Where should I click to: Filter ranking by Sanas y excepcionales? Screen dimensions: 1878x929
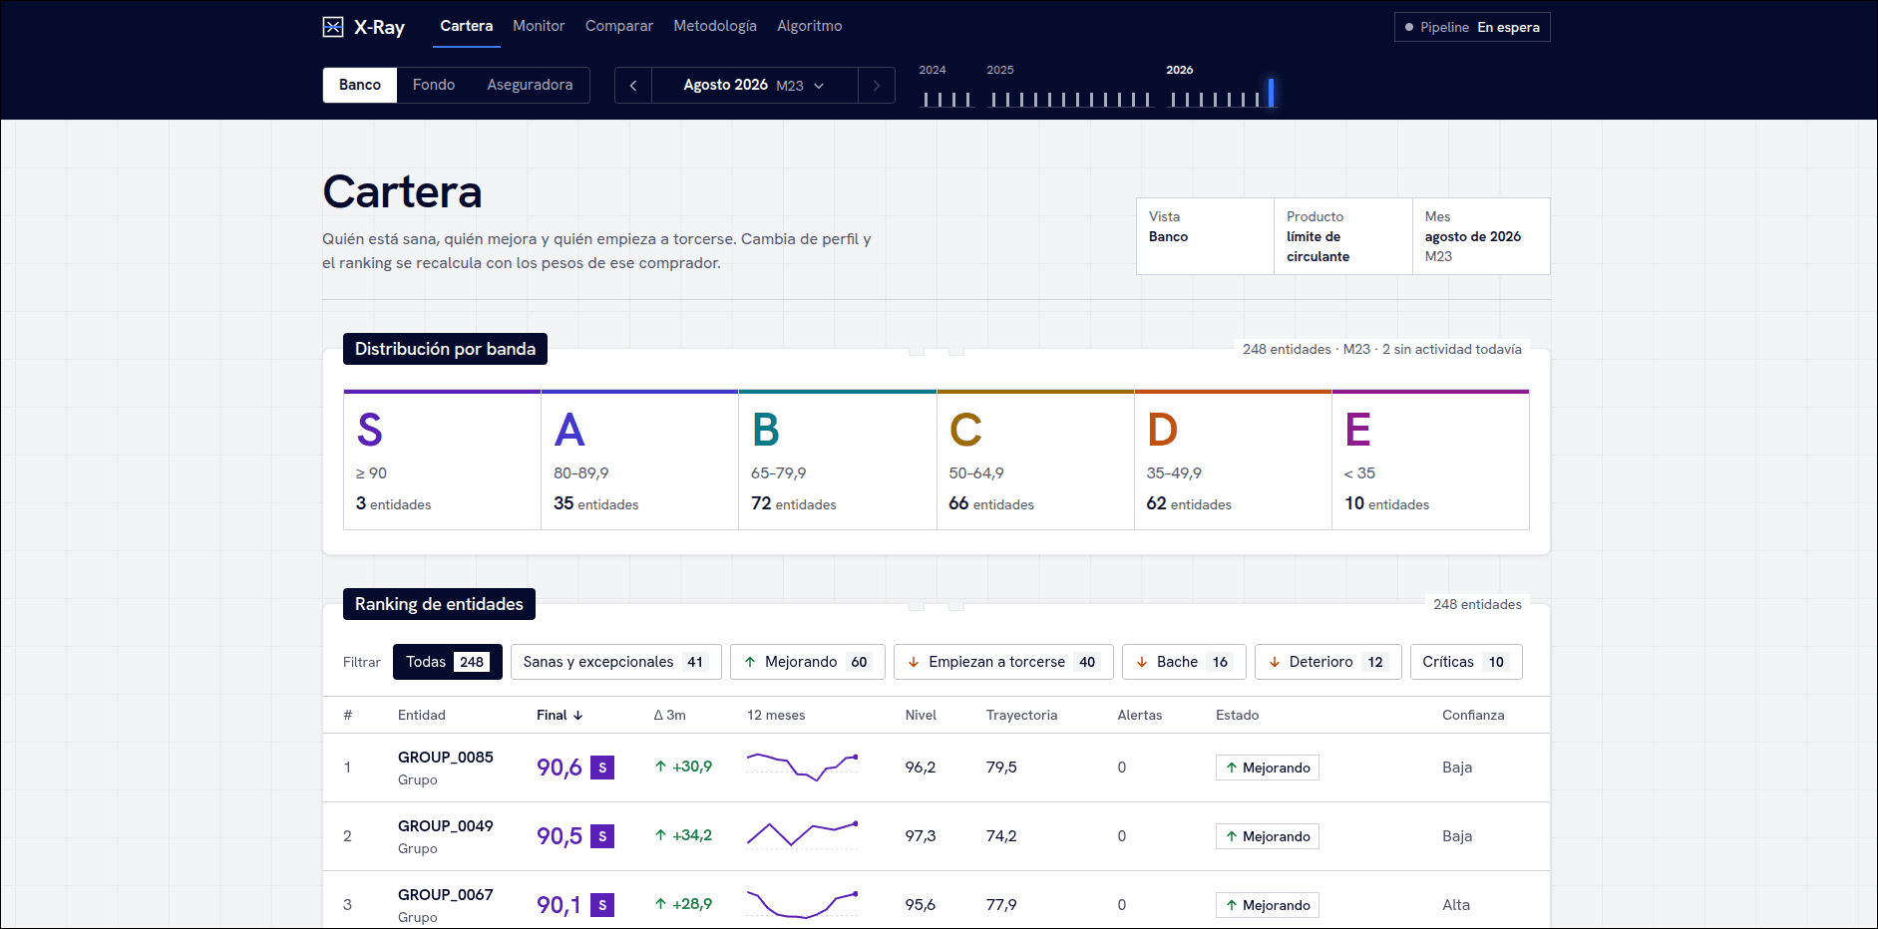[615, 662]
